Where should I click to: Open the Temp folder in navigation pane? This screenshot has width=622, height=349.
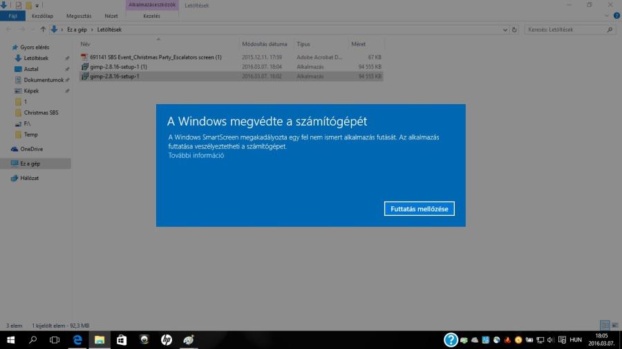30,134
